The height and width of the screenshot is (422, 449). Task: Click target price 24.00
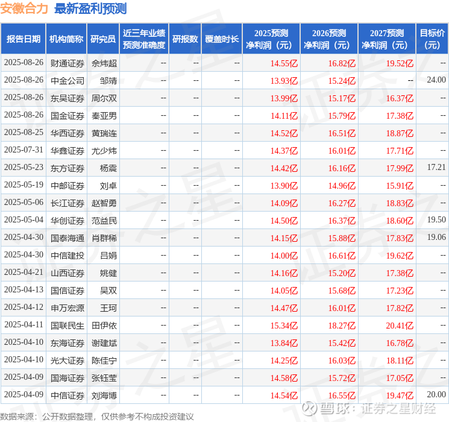point(436,80)
